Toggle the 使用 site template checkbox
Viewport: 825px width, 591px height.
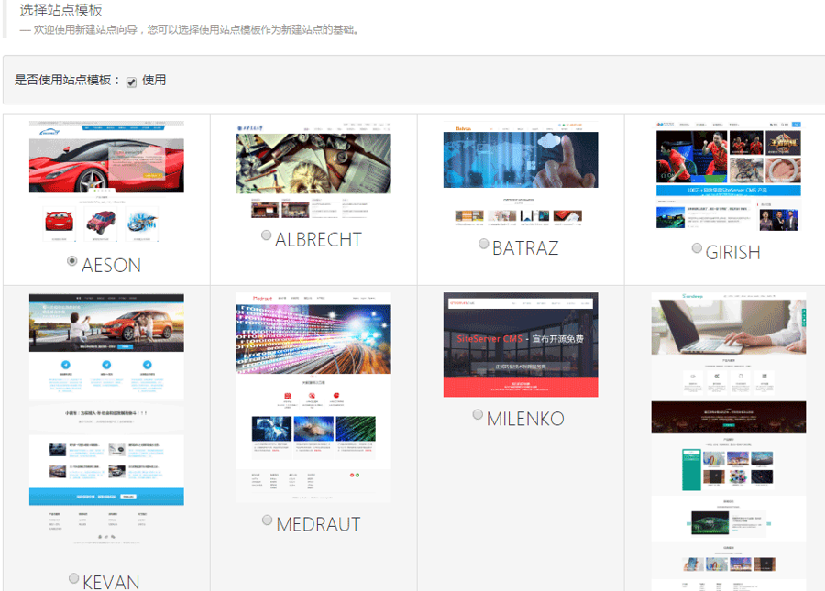point(132,82)
